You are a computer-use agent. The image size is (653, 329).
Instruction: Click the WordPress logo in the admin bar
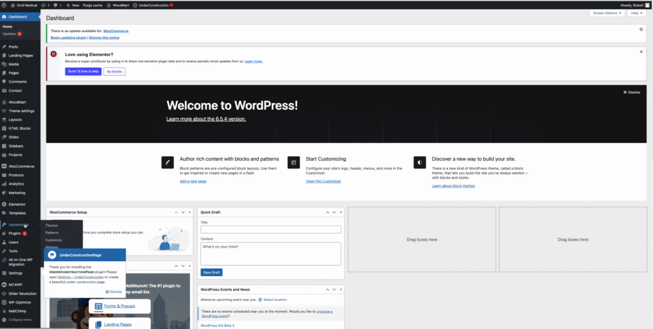(4, 5)
